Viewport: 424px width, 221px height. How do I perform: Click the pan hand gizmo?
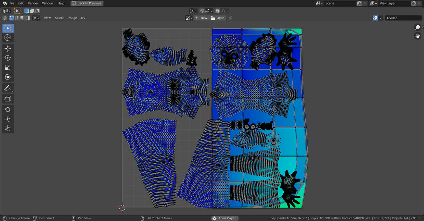point(417,36)
